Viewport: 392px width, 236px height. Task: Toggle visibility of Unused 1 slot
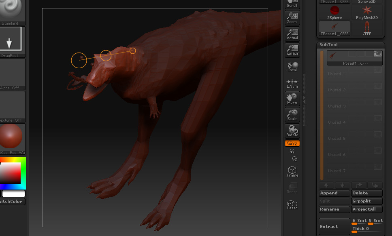[x=378, y=70]
